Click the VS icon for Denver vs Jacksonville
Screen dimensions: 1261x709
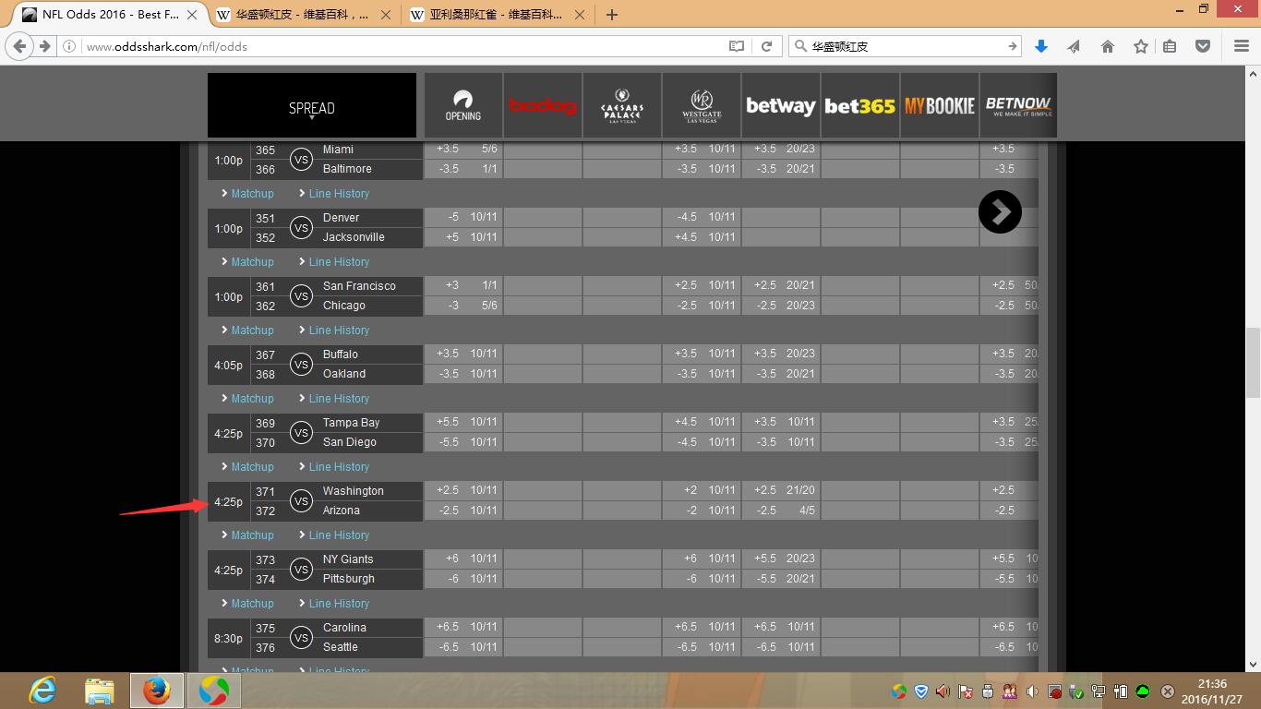click(301, 228)
